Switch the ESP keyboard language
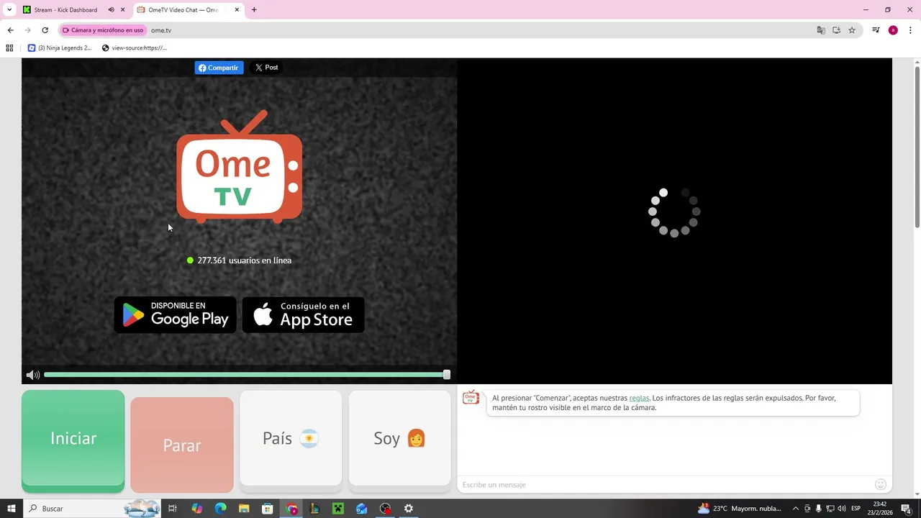This screenshot has width=921, height=518. 856,509
